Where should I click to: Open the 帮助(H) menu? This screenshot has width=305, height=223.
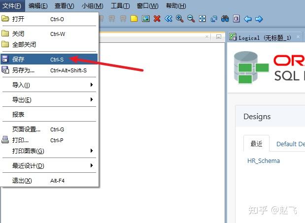coord(176,6)
